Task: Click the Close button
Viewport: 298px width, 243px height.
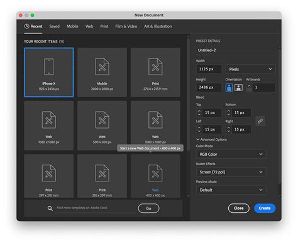Action: [x=239, y=208]
